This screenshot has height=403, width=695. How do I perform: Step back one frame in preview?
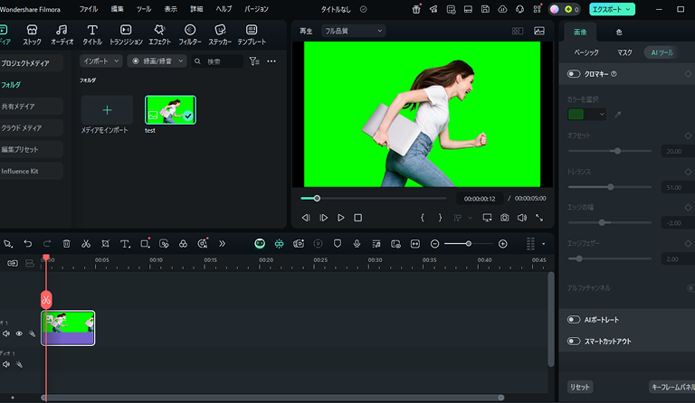click(306, 218)
